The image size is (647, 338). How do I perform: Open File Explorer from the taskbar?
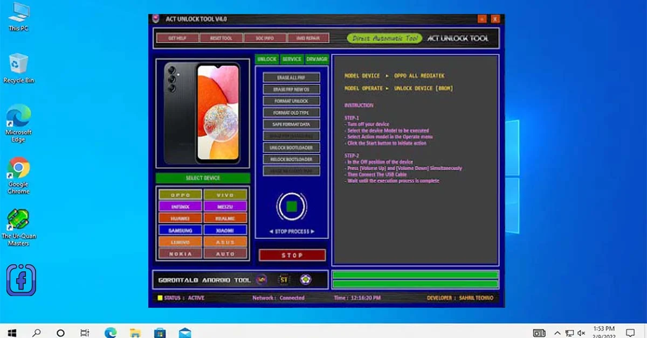click(x=135, y=333)
